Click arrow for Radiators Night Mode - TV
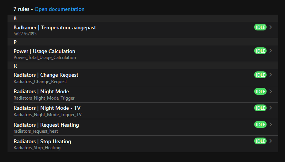This screenshot has height=162, width=285. pyautogui.click(x=271, y=107)
